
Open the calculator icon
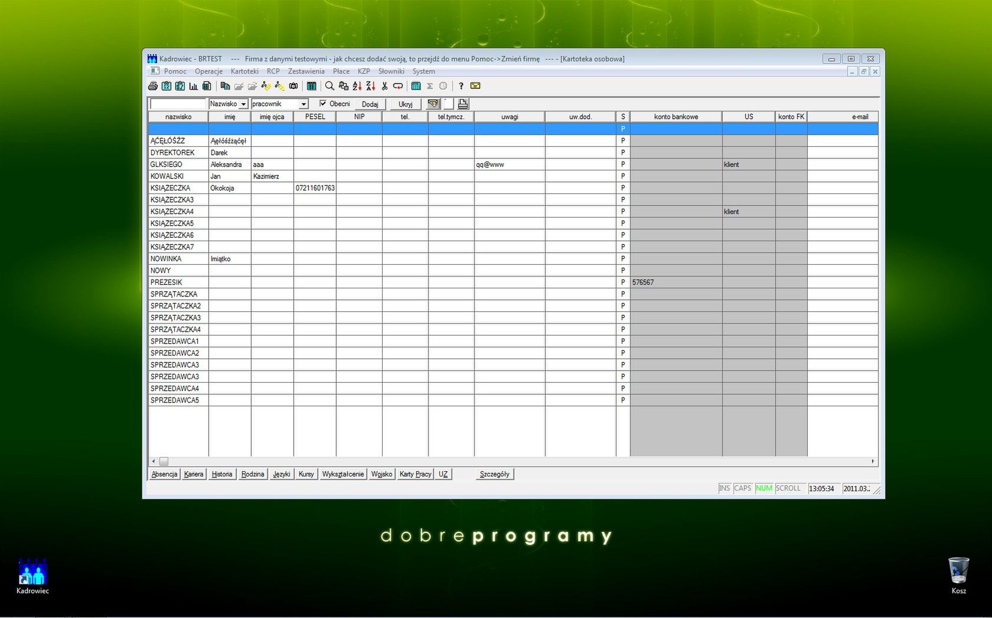(x=416, y=86)
